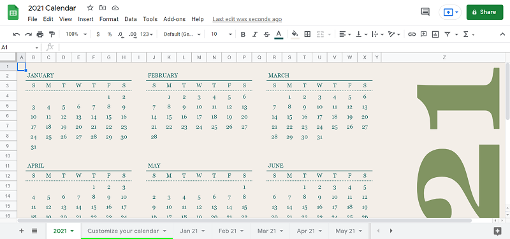The width and height of the screenshot is (510, 239).
Task: Click the Print icon
Action: (x=40, y=34)
